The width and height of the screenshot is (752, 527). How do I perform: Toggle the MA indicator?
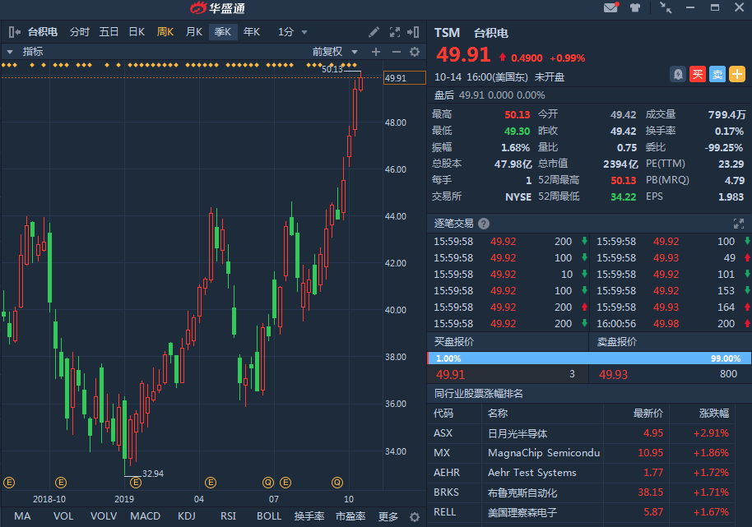(22, 516)
